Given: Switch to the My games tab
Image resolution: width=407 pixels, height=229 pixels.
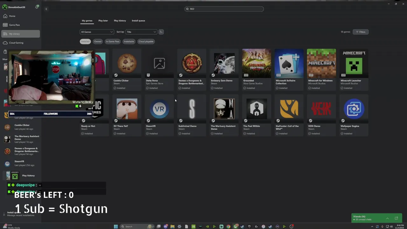Looking at the screenshot, I should (x=87, y=21).
